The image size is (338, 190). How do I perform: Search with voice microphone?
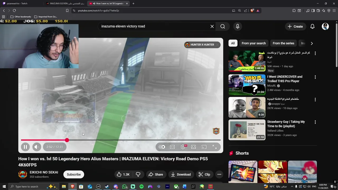(x=238, y=26)
